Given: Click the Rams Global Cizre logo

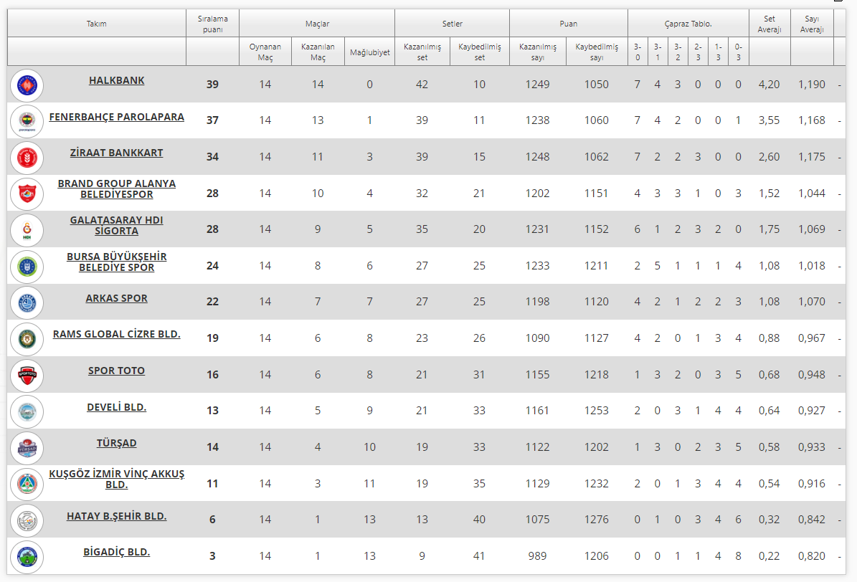Looking at the screenshot, I should (x=27, y=338).
